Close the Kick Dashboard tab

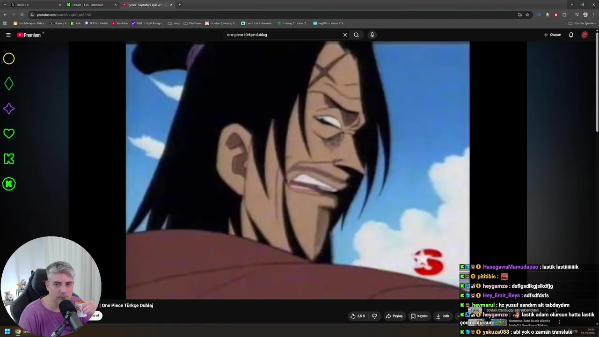tap(116, 5)
